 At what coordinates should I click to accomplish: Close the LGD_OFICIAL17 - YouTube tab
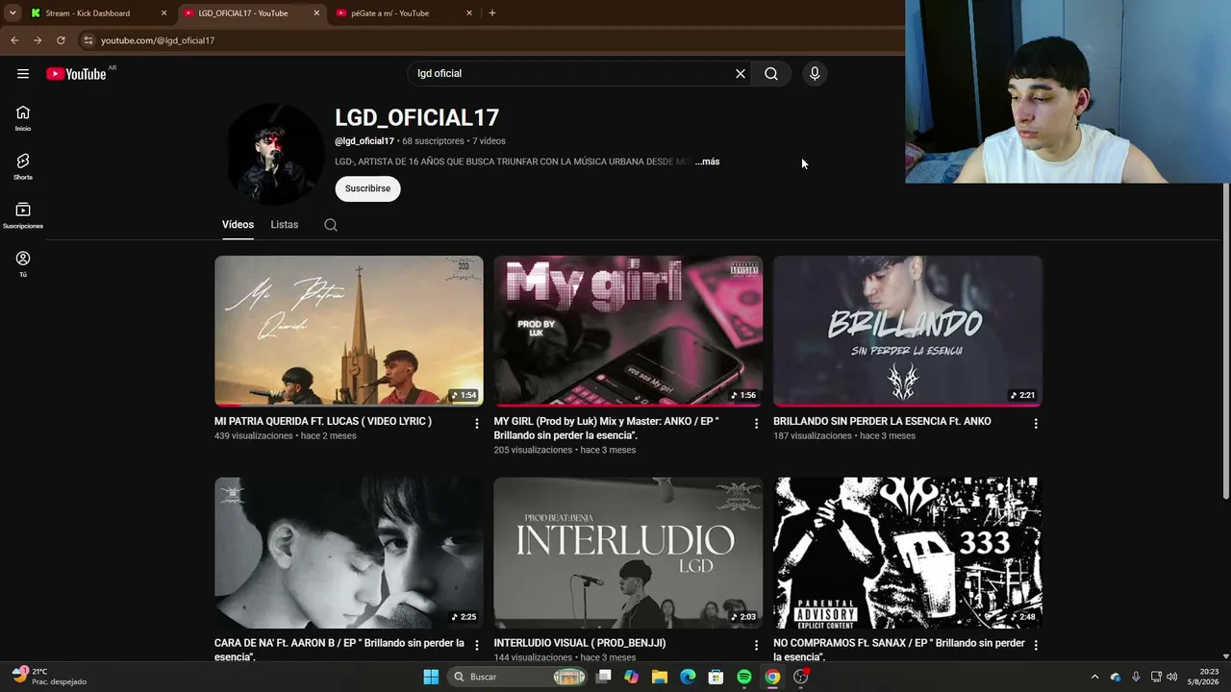[316, 13]
